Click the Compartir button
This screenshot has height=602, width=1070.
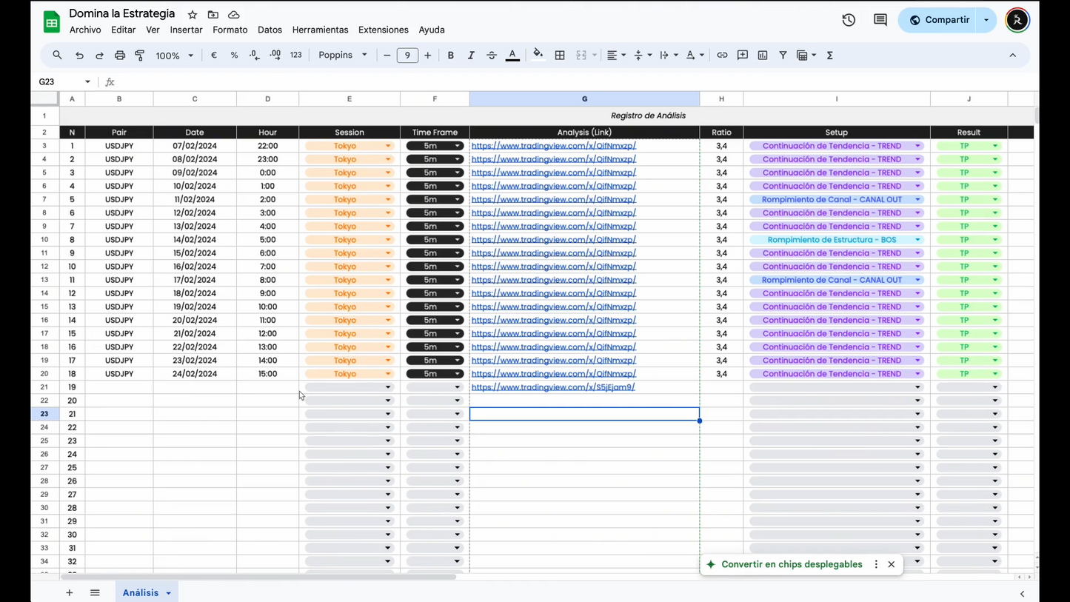point(939,20)
